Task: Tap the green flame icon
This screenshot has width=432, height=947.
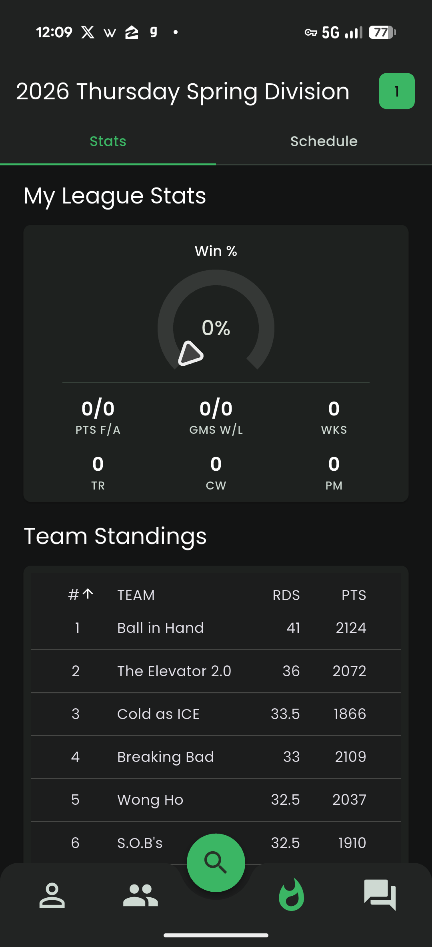Action: (291, 895)
